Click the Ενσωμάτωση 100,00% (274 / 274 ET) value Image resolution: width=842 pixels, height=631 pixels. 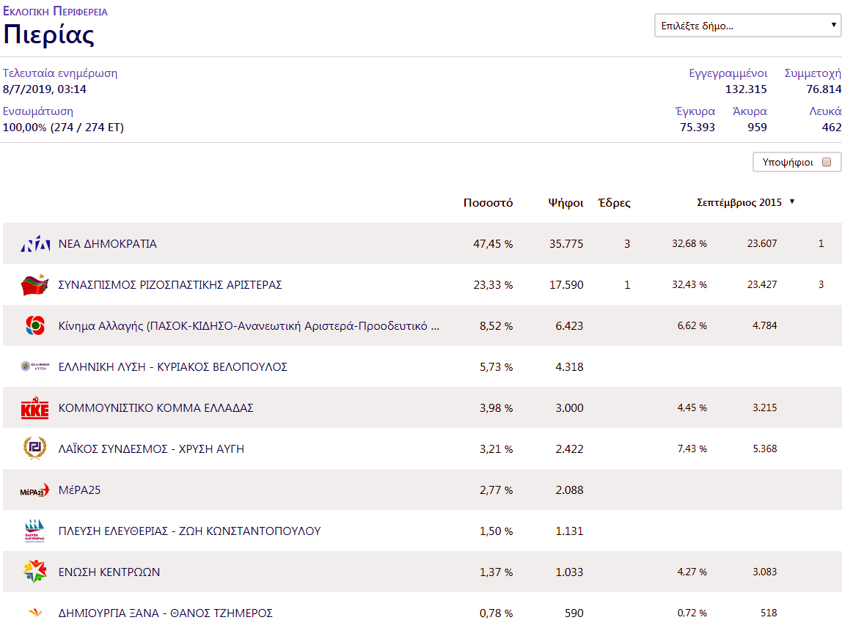(x=63, y=128)
